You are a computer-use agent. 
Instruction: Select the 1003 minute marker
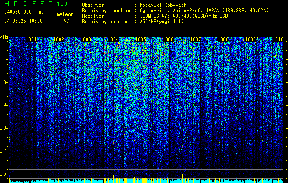click(86, 39)
